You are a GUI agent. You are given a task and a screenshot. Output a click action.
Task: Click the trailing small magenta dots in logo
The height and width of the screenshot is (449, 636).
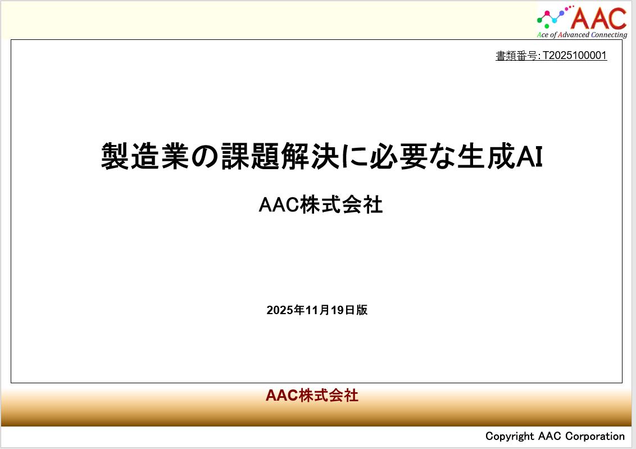[x=569, y=7]
